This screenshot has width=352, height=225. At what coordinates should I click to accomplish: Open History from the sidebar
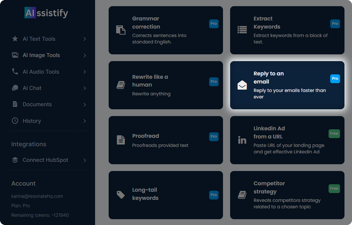coord(31,121)
